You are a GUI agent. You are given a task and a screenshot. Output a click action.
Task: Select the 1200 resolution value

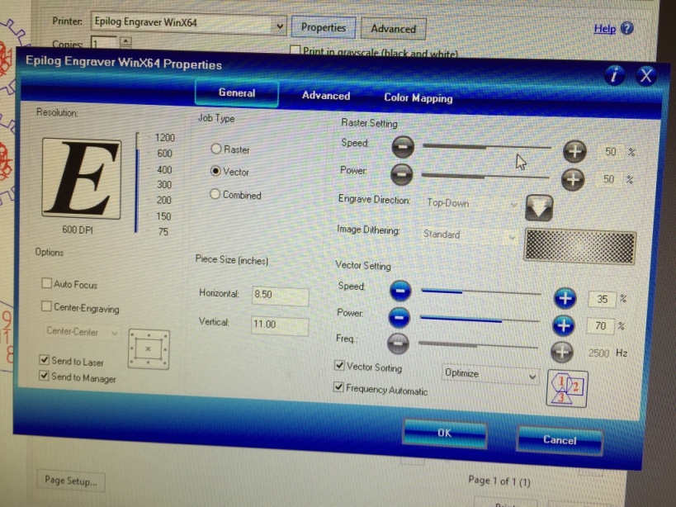pos(165,138)
